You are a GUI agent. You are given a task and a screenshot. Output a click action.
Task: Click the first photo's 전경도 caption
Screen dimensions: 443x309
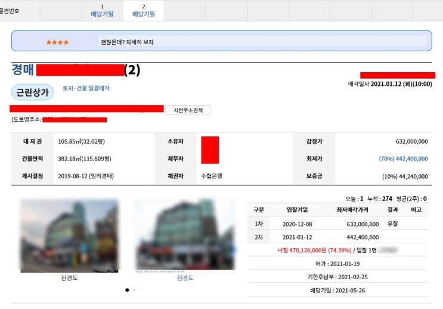[x=69, y=278]
